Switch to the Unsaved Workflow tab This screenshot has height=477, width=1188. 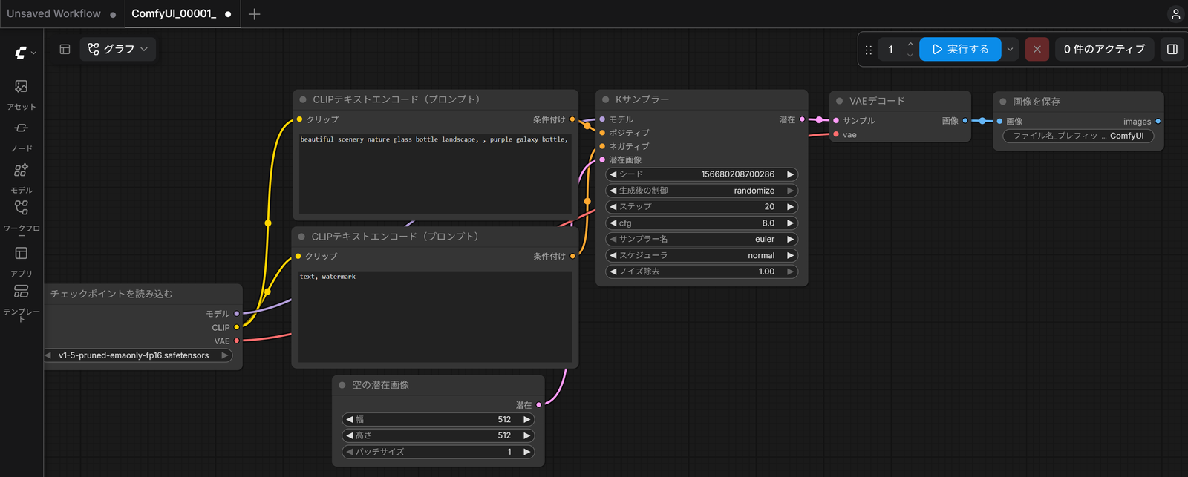point(53,14)
